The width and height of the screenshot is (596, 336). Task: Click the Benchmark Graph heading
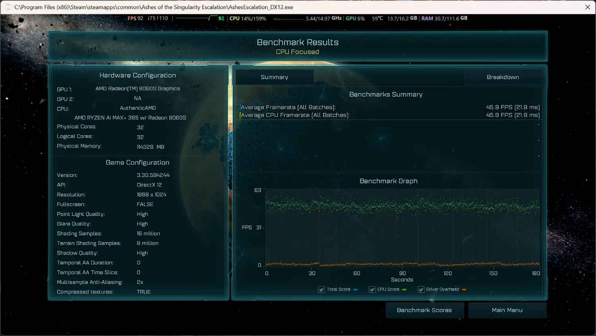coord(389,181)
